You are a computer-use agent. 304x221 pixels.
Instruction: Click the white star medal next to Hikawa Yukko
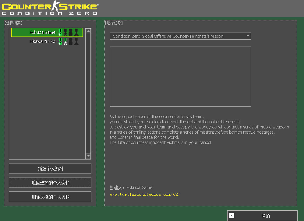point(65,43)
